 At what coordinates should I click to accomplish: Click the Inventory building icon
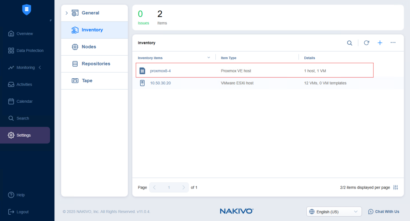click(75, 30)
